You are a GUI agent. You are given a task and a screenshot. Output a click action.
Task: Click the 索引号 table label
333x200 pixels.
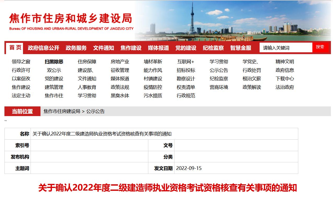pos(22,145)
